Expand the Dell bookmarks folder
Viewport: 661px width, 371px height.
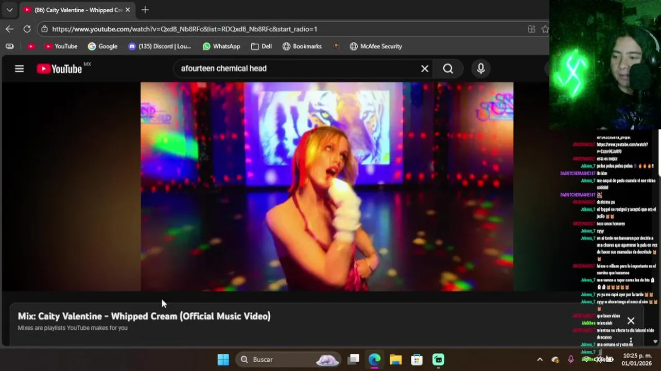pyautogui.click(x=262, y=46)
